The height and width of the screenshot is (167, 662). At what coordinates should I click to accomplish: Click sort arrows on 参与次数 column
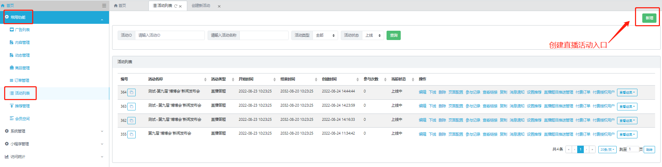pos(385,80)
